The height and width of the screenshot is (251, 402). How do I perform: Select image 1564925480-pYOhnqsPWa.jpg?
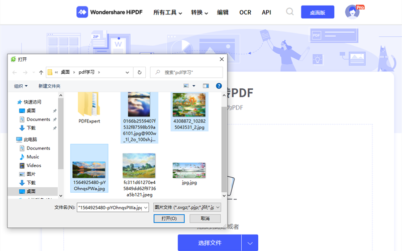click(89, 168)
